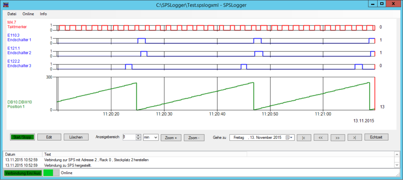Click the Gehe zu date field

tap(262, 138)
